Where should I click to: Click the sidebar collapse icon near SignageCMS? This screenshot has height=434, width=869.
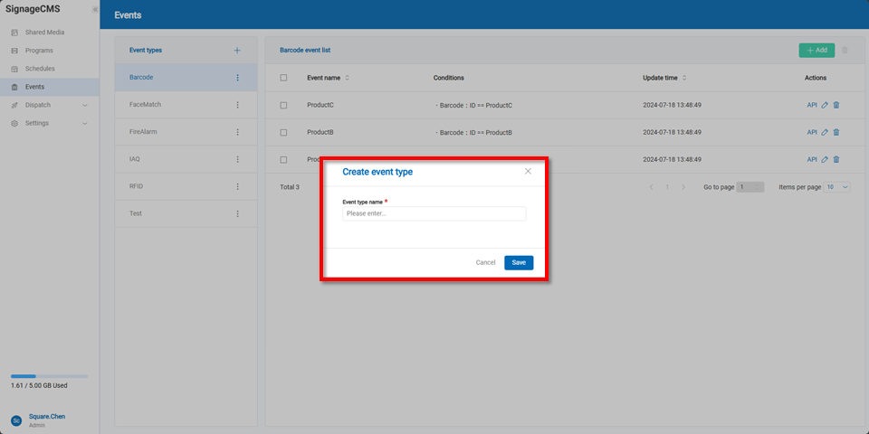94,10
